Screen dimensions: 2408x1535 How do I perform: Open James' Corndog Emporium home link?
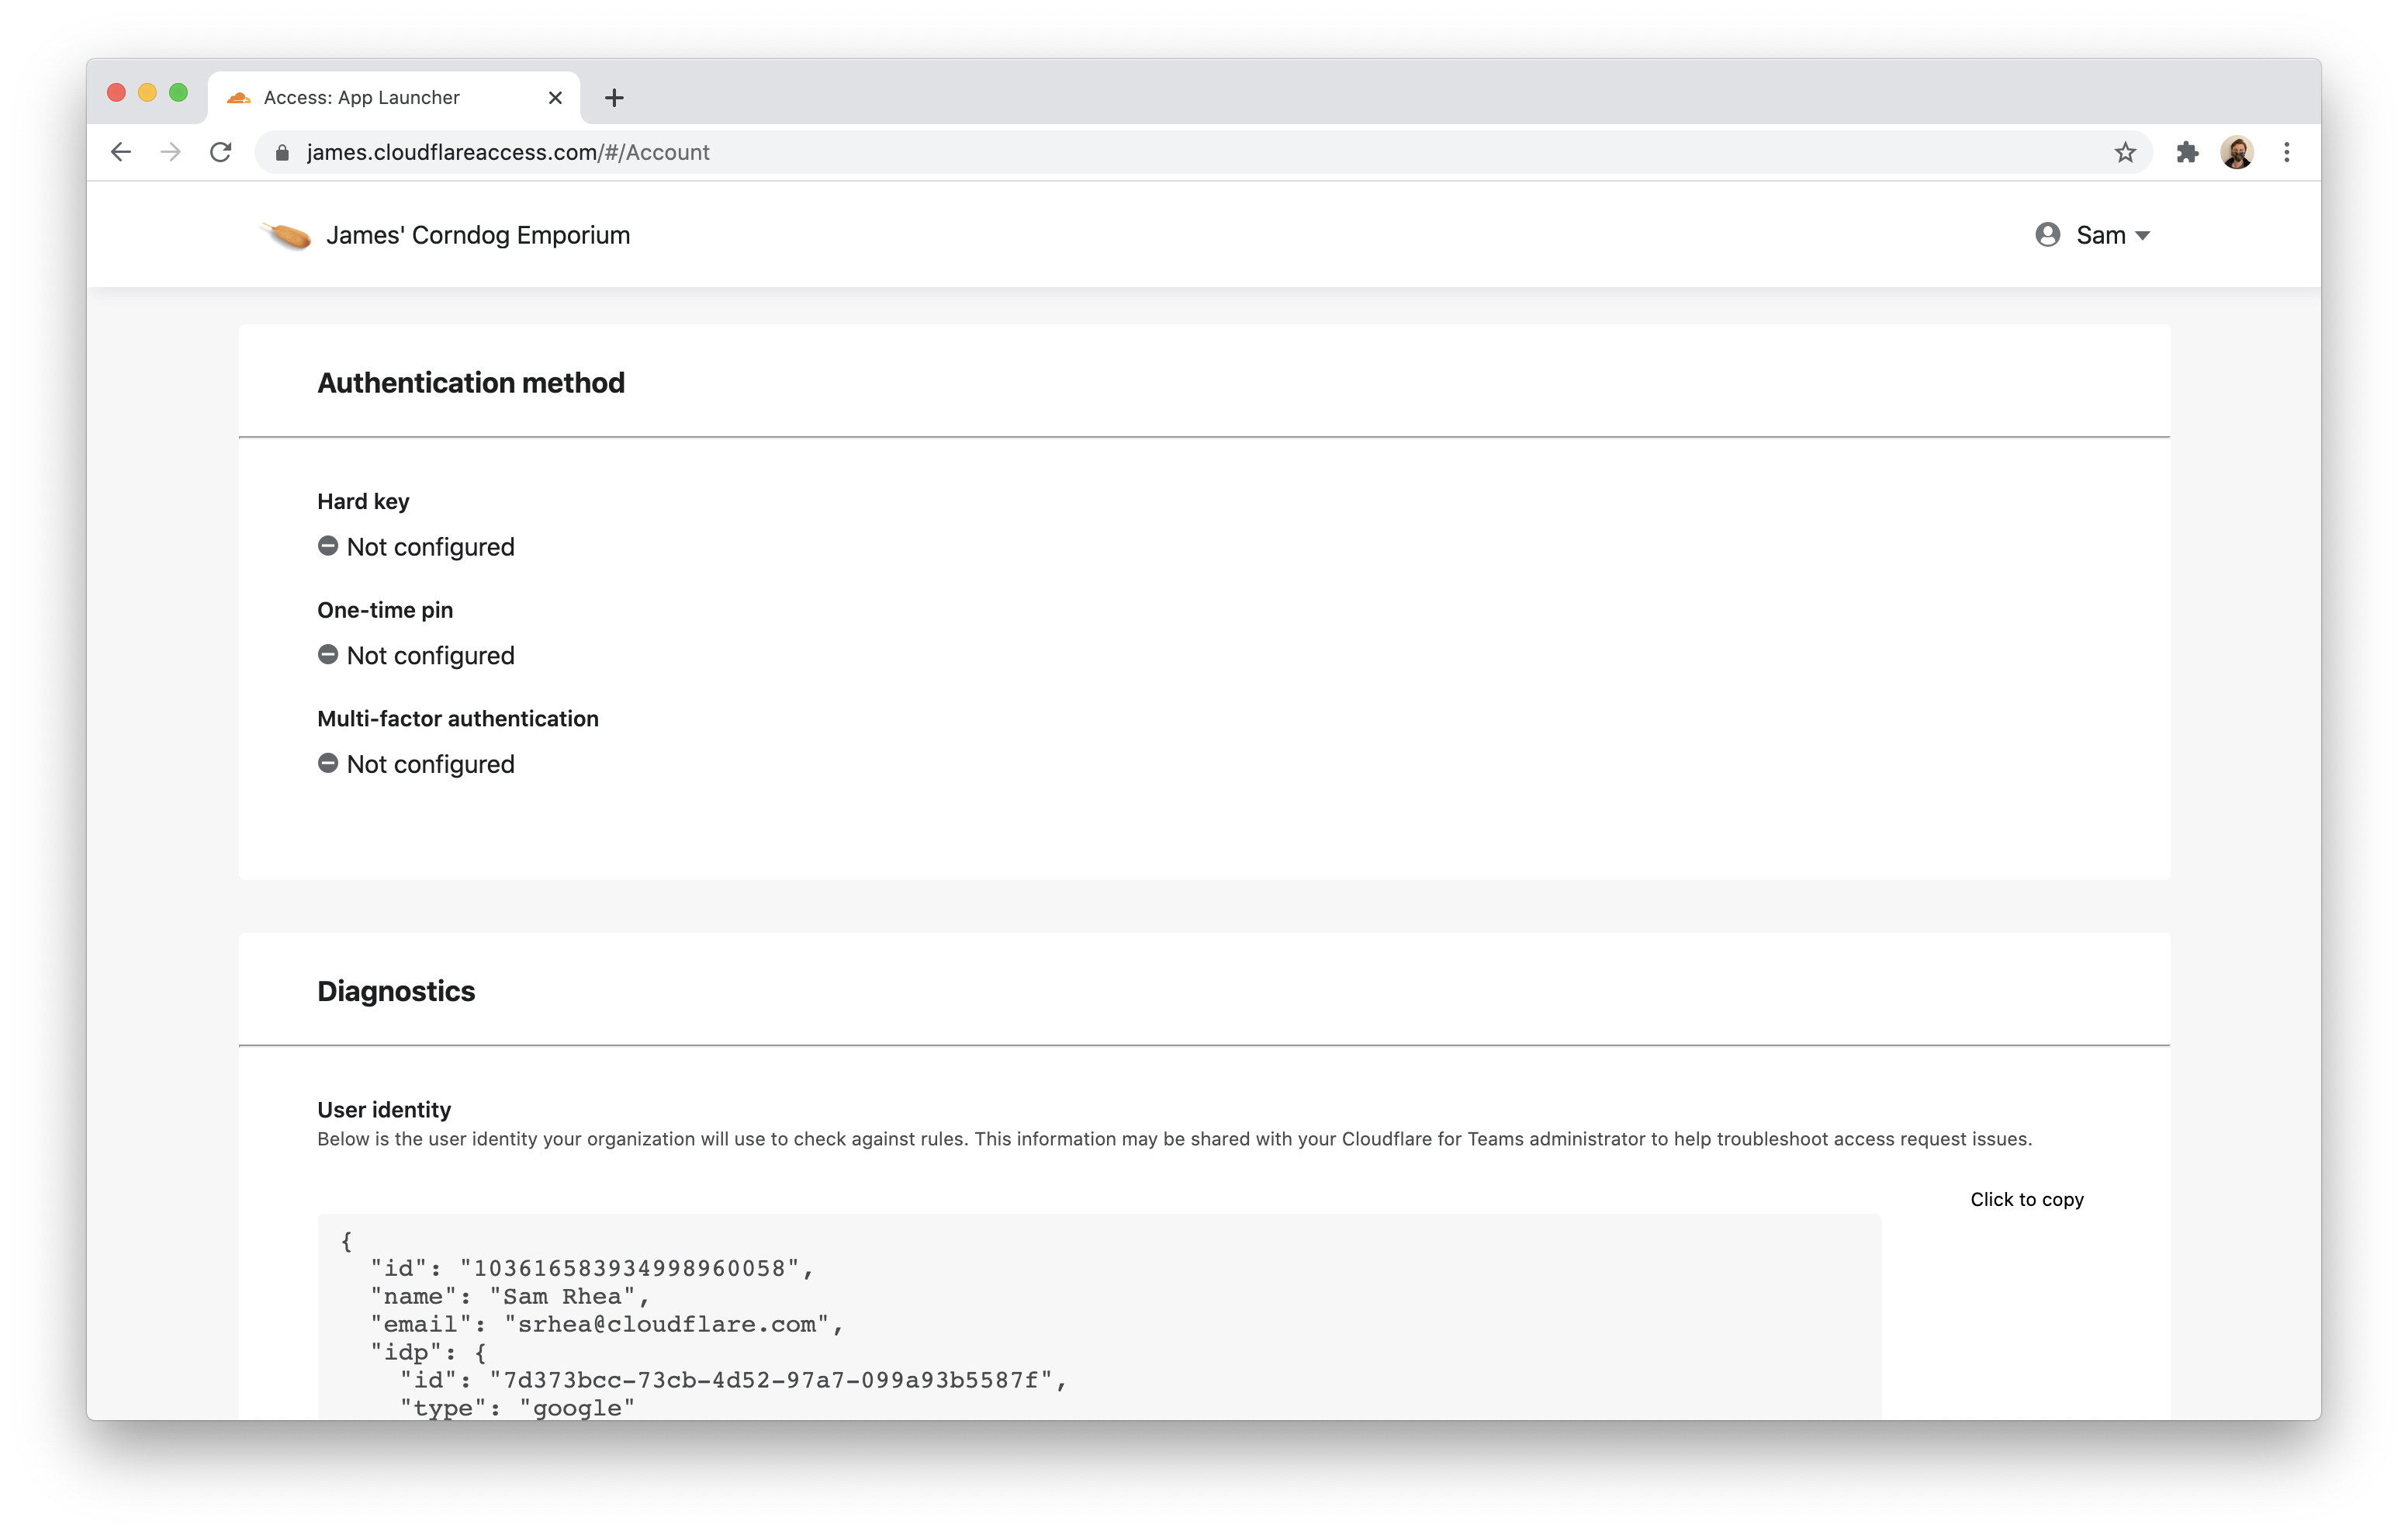coord(478,235)
